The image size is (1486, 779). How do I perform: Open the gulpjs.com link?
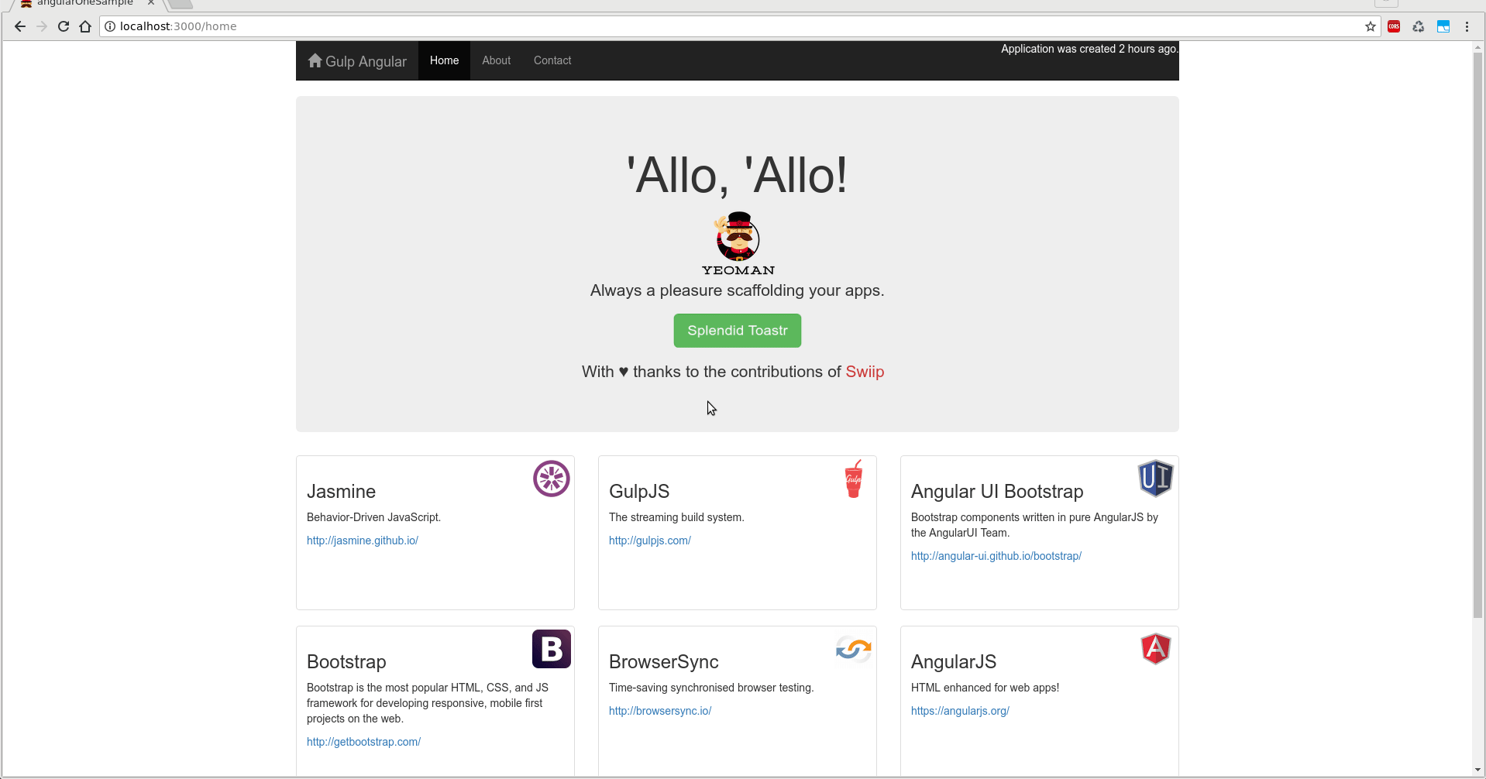click(x=650, y=540)
